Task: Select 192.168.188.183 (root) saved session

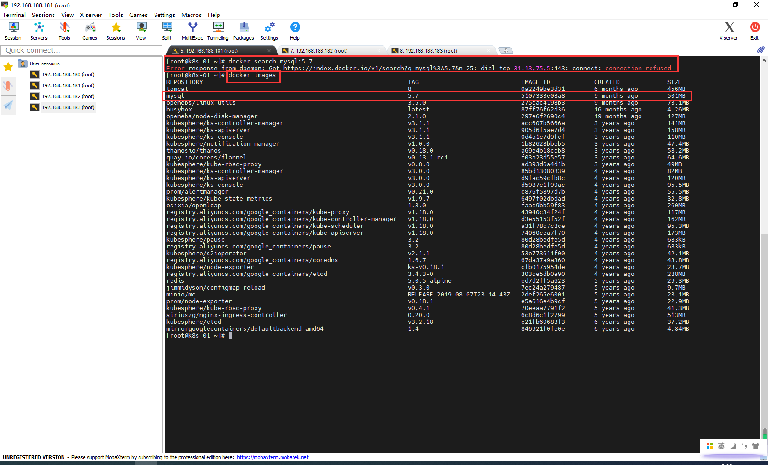Action: tap(68, 107)
